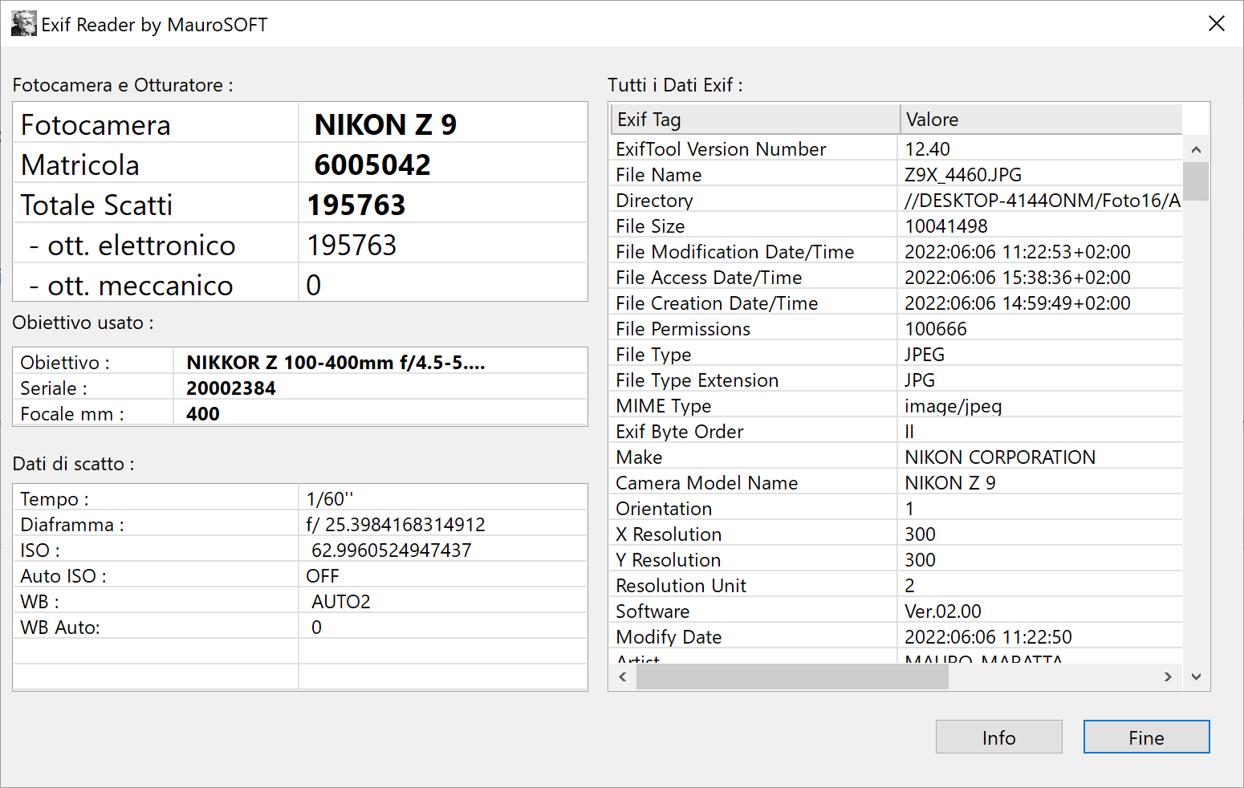Viewport: 1244px width, 788px height.
Task: Select File Creation Date/Time row
Action: (x=896, y=303)
